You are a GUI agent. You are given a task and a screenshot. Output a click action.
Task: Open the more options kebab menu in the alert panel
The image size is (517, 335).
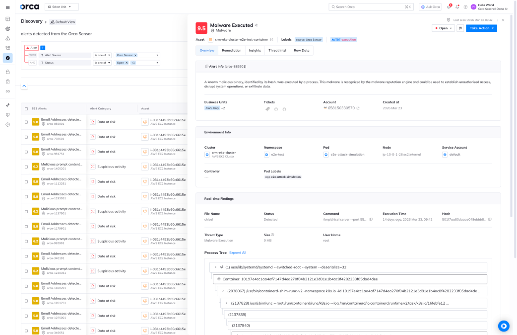(498, 20)
